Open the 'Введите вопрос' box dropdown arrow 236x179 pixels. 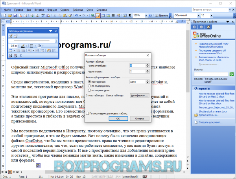(230, 10)
